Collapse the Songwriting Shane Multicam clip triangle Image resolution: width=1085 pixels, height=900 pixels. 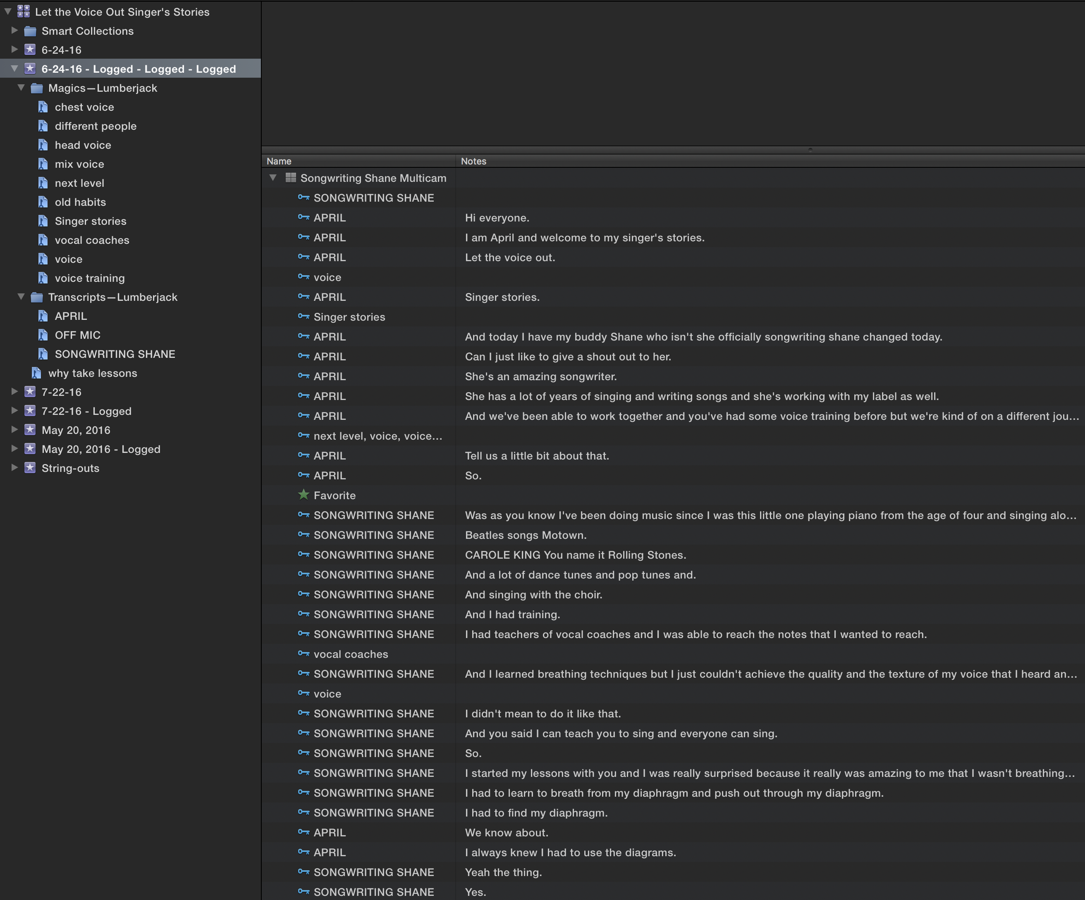tap(273, 178)
